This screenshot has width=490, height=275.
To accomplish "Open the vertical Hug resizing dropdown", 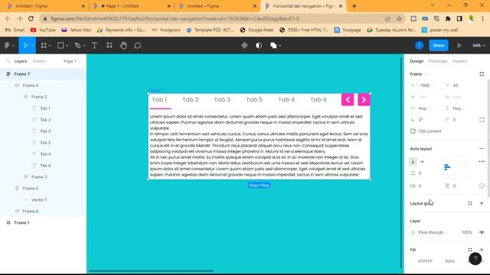I will tap(459, 108).
